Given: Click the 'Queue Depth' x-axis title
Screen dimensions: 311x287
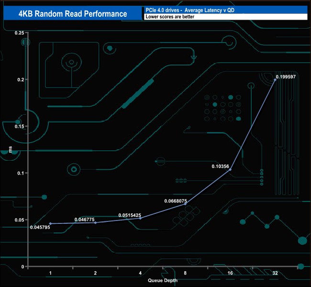Looking at the screenshot, I should coord(163,280).
